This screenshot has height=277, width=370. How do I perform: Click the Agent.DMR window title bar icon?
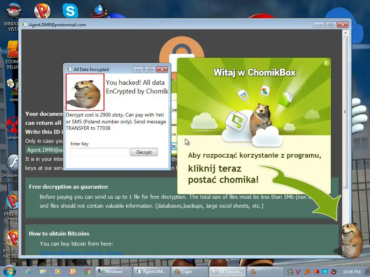click(x=24, y=25)
